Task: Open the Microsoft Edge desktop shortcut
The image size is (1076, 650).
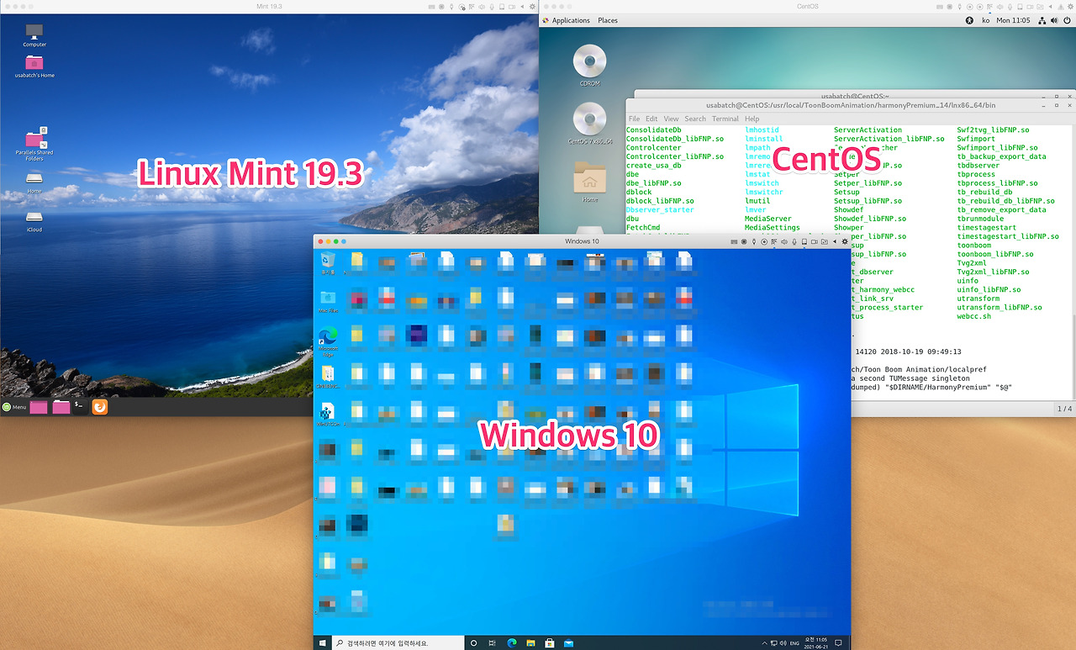Action: tap(328, 341)
